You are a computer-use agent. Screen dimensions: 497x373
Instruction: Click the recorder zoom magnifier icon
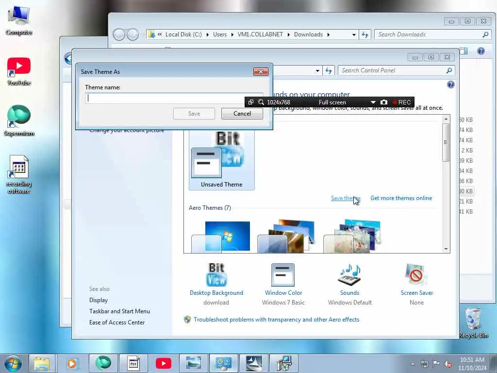(261, 102)
